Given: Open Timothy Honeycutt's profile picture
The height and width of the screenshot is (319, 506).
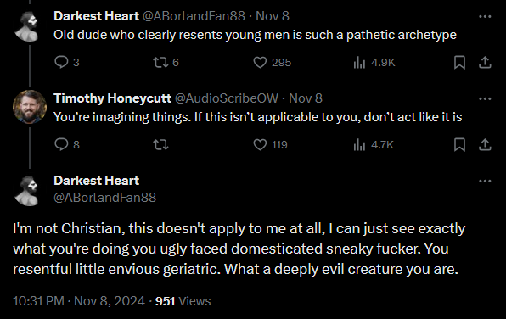Looking at the screenshot, I should (x=30, y=107).
